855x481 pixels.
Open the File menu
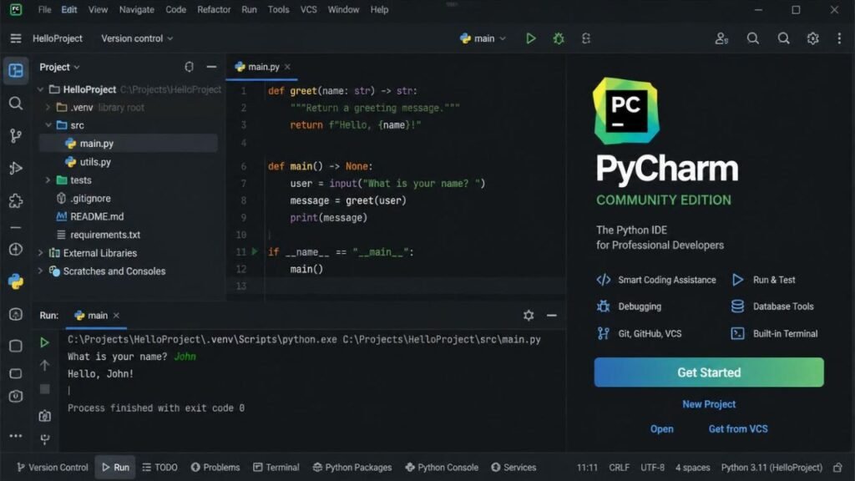[x=45, y=10]
